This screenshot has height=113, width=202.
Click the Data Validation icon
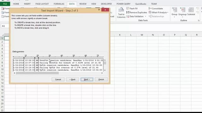[x=128, y=16]
